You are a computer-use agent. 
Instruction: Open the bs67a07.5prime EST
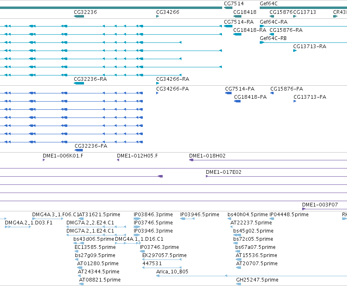pyautogui.click(x=238, y=251)
